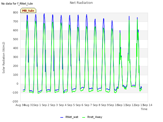Click the -200 y-axis tick label

coord(15,102)
